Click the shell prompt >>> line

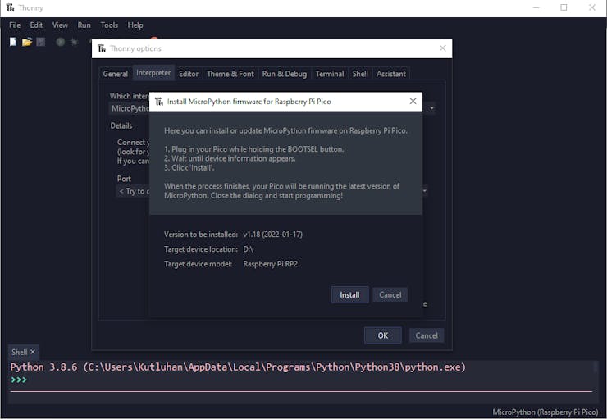point(19,380)
